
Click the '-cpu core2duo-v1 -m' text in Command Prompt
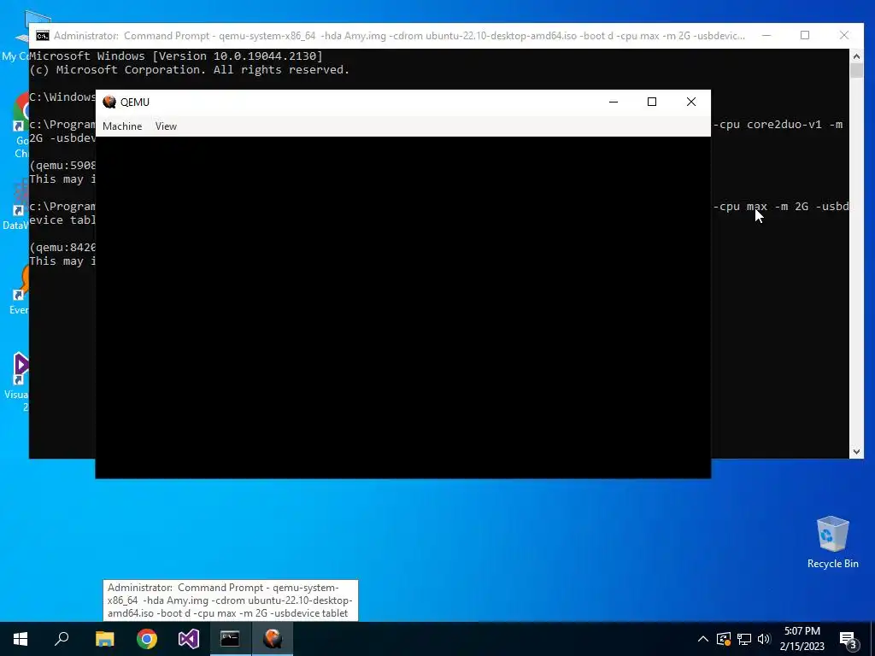pos(778,125)
